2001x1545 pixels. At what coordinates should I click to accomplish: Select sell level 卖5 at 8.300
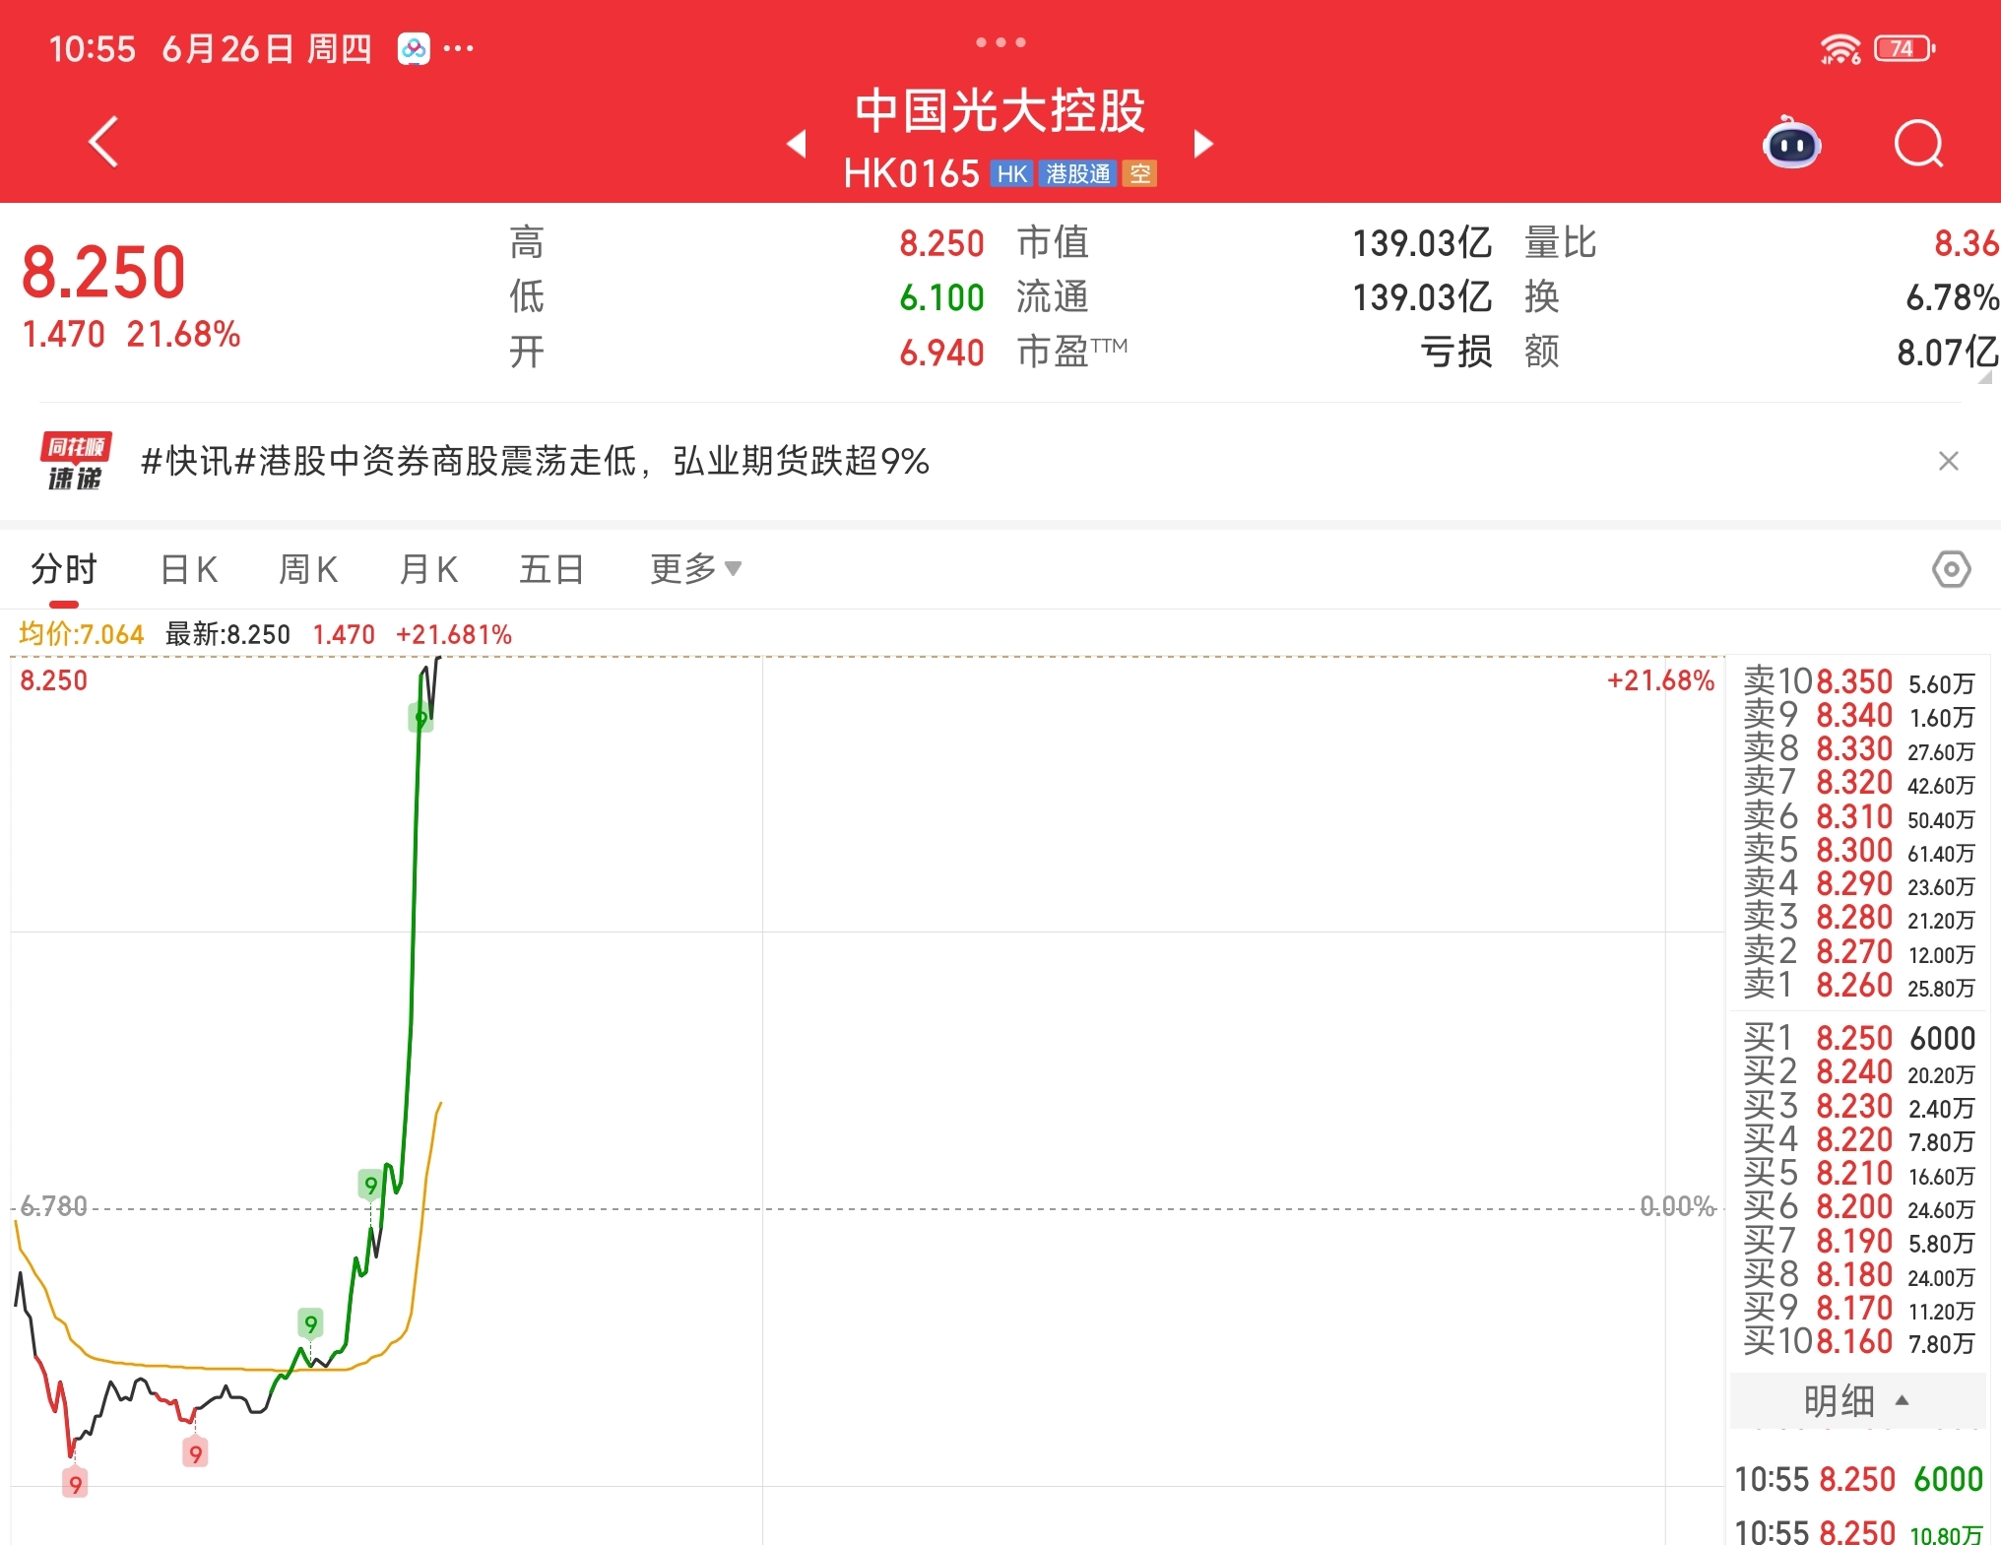[x=1858, y=850]
